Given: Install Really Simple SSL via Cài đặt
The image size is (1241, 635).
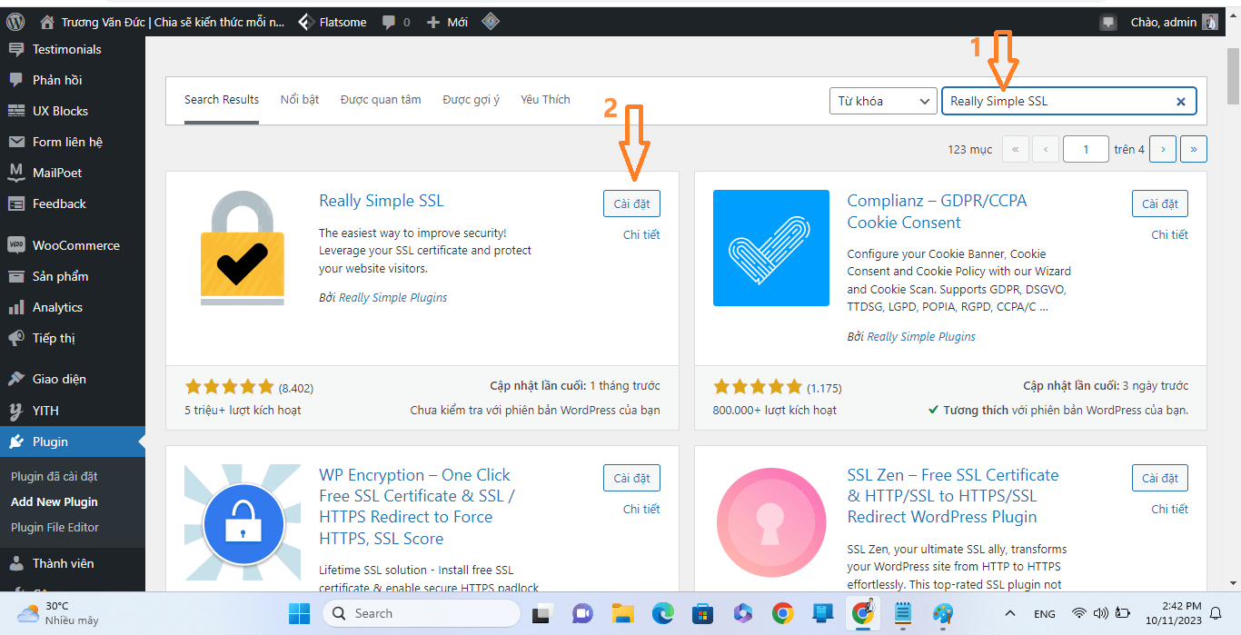Looking at the screenshot, I should coord(631,203).
